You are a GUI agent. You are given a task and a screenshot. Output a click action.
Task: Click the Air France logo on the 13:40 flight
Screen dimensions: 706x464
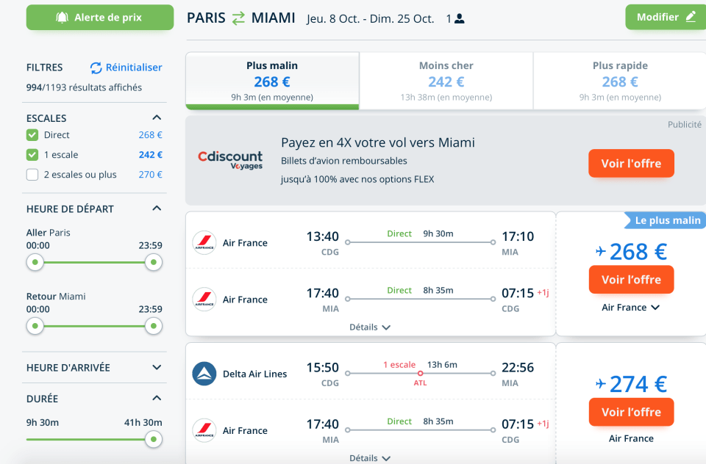(x=204, y=243)
